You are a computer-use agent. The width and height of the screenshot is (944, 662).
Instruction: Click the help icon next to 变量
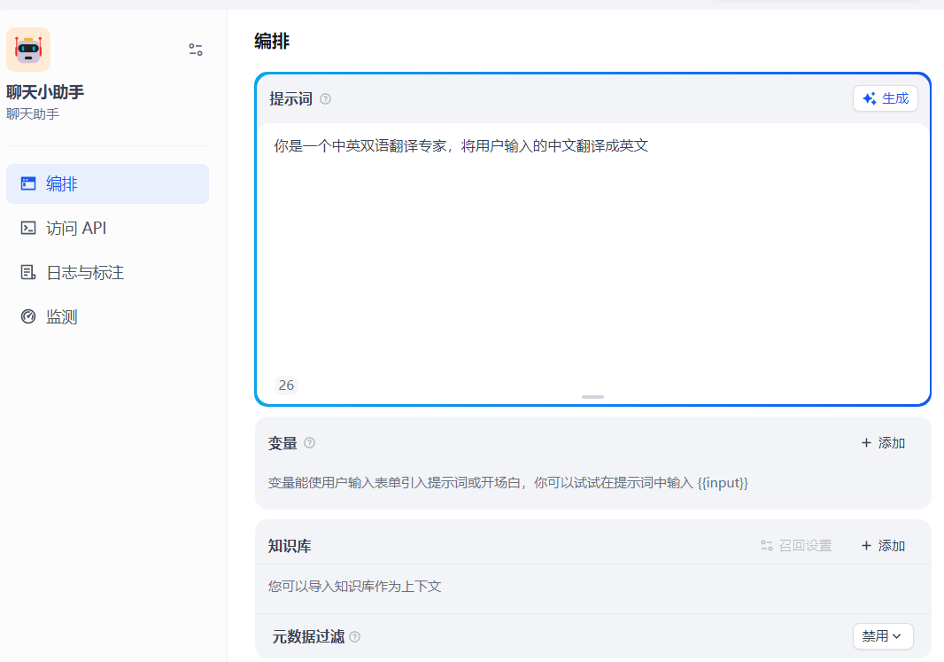click(x=309, y=443)
